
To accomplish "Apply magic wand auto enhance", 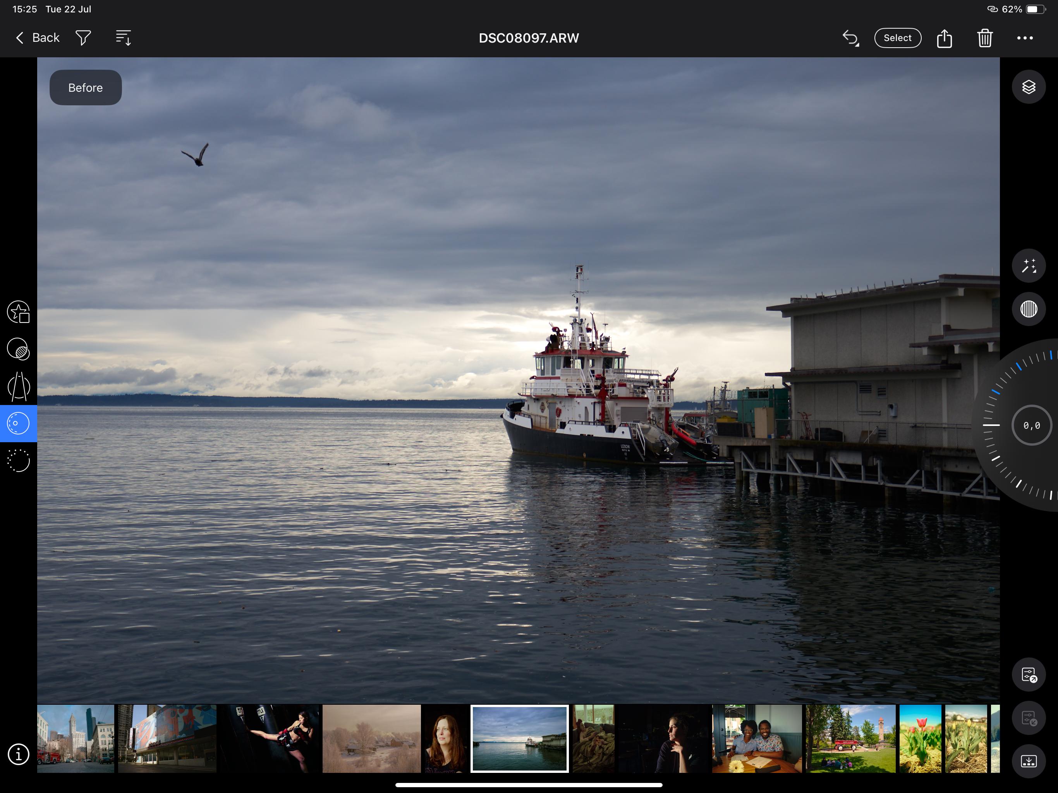I will coord(1028,266).
